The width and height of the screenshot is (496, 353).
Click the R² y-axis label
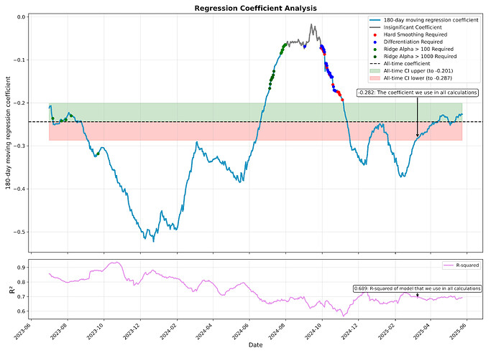point(12,290)
